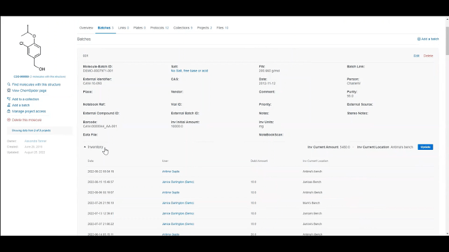Click the lock icon for Manage project access
This screenshot has height=252, width=449.
(8, 111)
